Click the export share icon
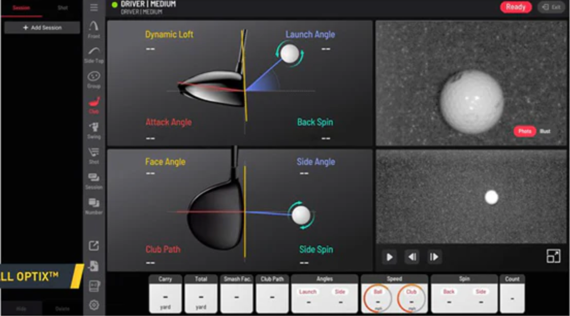This screenshot has width=570, height=316. click(x=94, y=246)
